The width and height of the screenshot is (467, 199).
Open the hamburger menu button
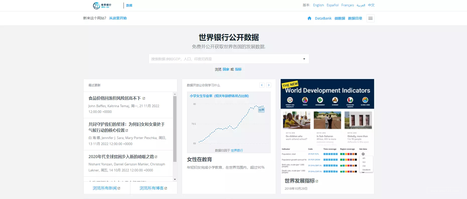click(370, 18)
